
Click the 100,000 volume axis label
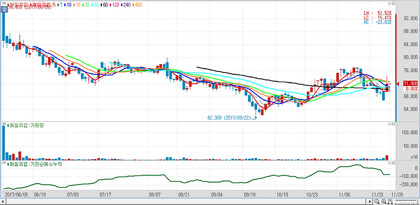pos(409,133)
